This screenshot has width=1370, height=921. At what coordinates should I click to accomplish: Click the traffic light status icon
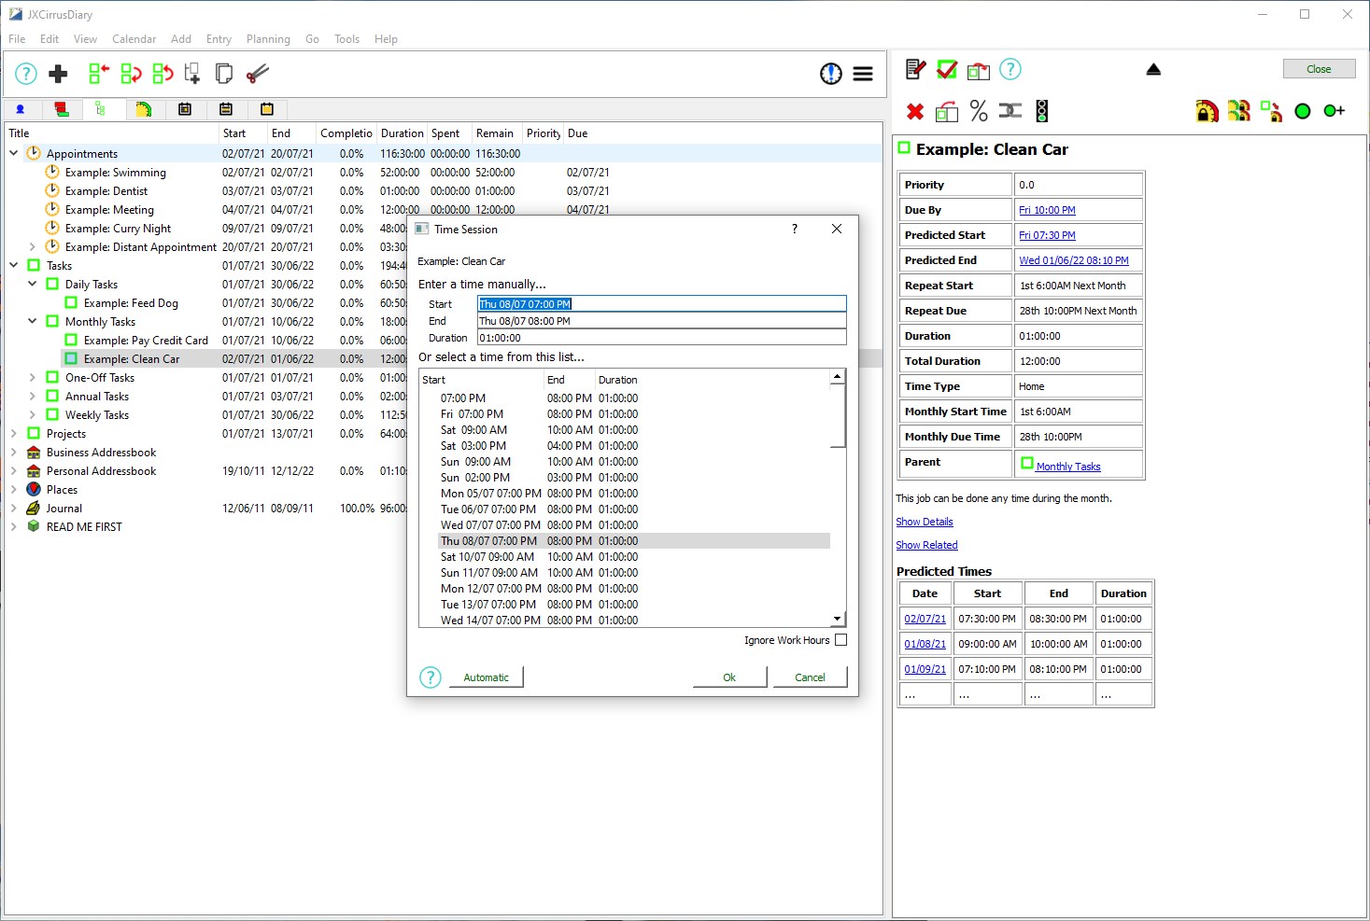tap(1042, 112)
